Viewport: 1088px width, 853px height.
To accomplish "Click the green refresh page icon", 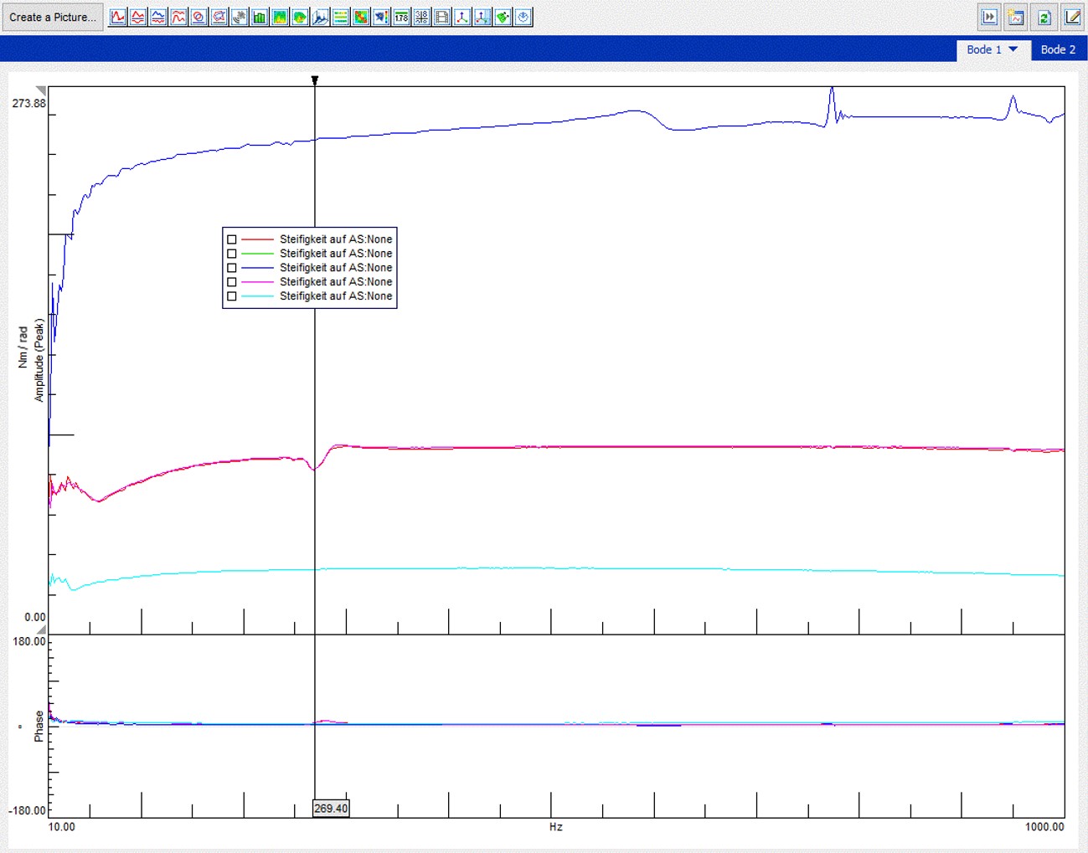I will [1044, 17].
